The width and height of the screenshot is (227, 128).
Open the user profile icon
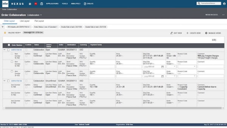(x=224, y=4)
